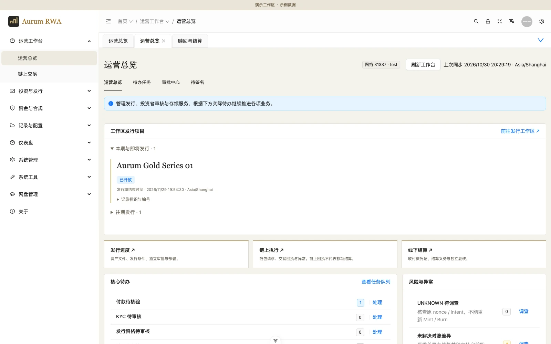Select 链上交易 in the sidebar

49,74
